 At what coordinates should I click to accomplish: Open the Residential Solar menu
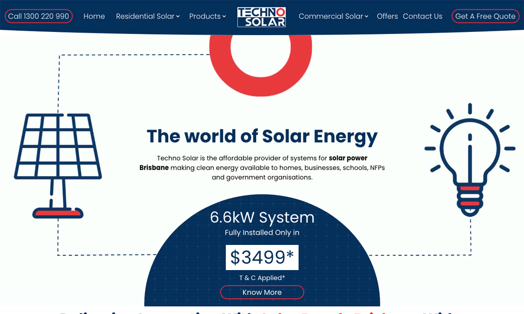pos(145,16)
